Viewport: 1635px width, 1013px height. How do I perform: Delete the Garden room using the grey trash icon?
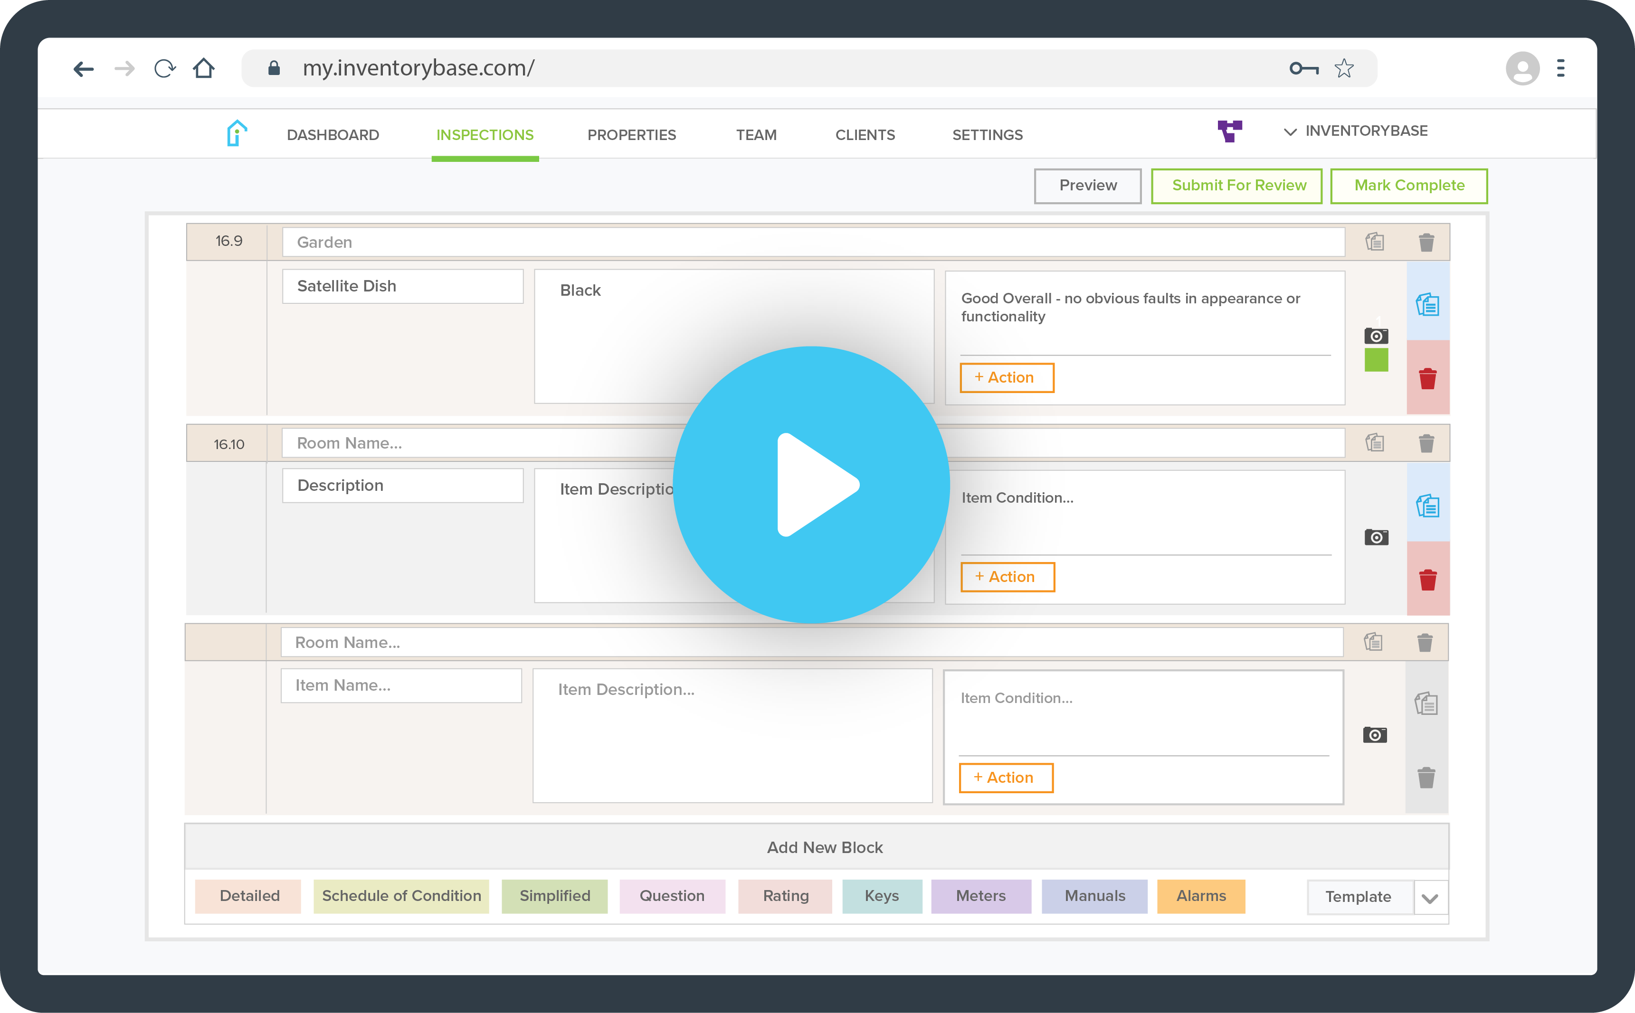click(x=1426, y=242)
